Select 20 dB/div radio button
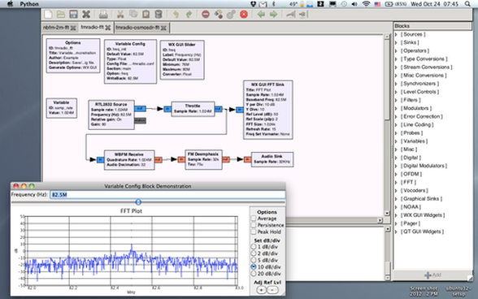Viewport: 478px width, 299px height. pos(254,273)
